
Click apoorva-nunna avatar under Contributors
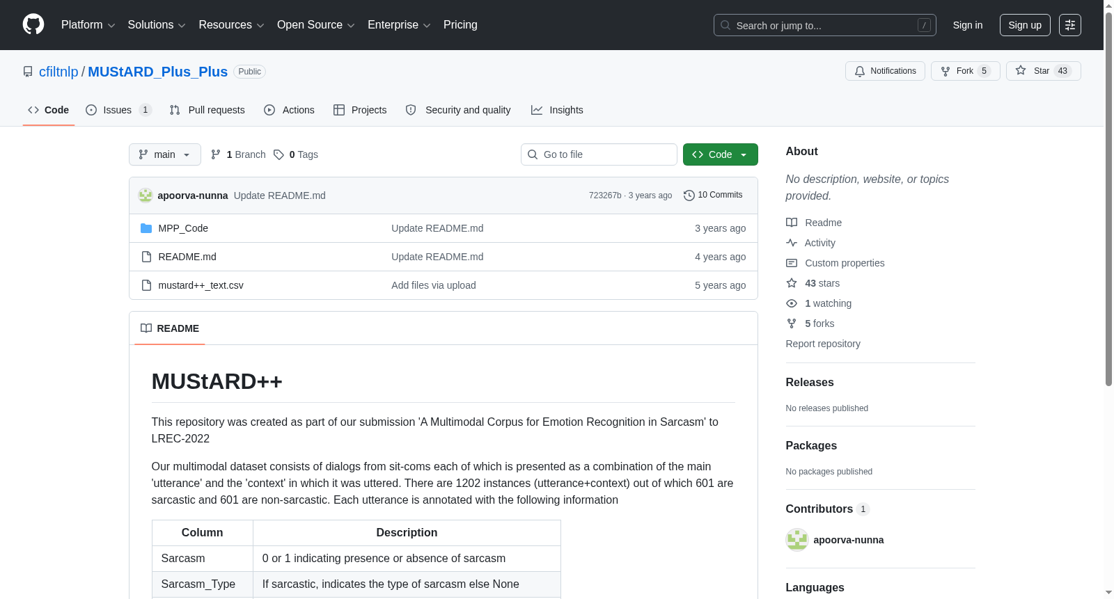pyautogui.click(x=797, y=540)
